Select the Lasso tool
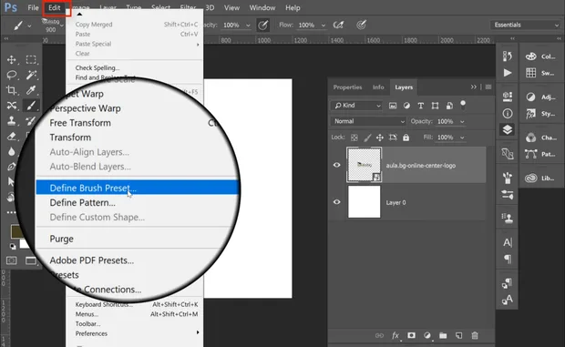The image size is (565, 347). (12, 75)
